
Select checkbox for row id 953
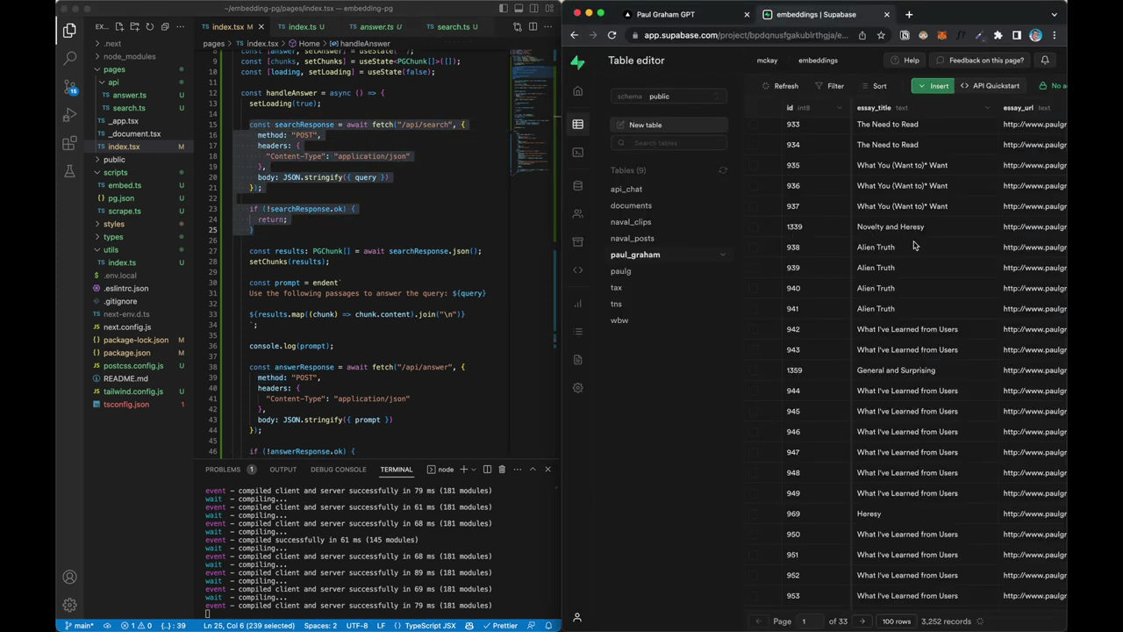tap(754, 596)
